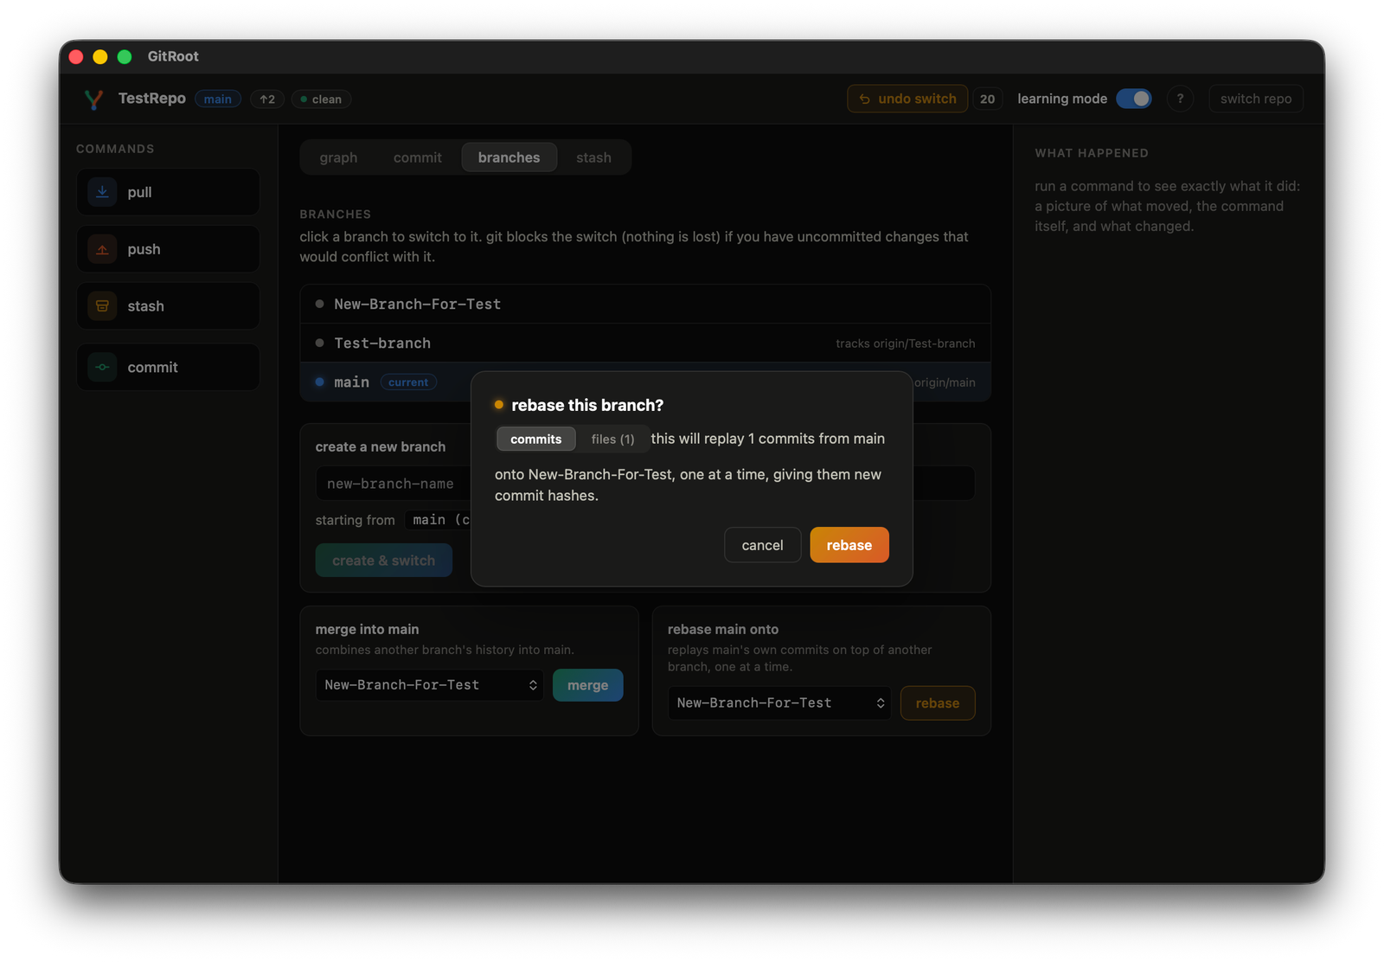Click the GitRoot branch logo icon
This screenshot has width=1384, height=962.
93,99
